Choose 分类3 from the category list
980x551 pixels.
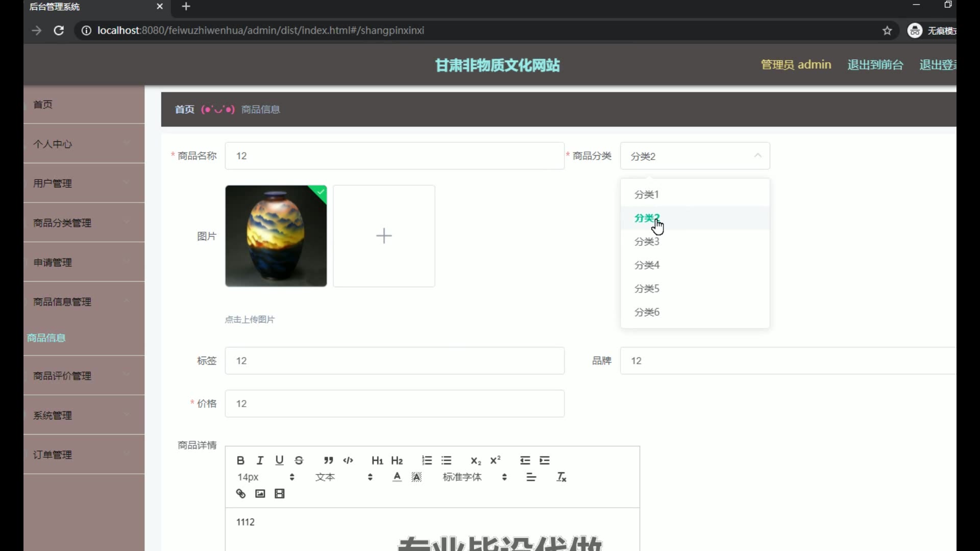pos(647,241)
